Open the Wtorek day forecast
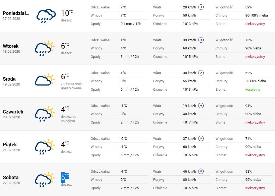This screenshot has width=275, height=196. point(11,46)
